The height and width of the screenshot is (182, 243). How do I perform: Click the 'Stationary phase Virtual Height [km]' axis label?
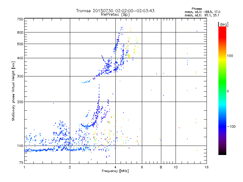pyautogui.click(x=13, y=91)
